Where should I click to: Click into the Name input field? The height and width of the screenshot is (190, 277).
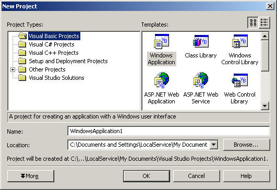point(168,131)
